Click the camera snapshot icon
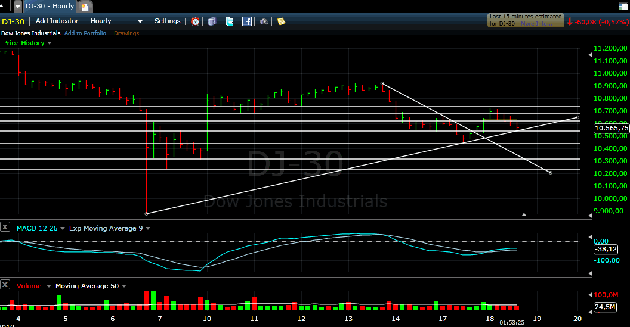 coord(264,21)
